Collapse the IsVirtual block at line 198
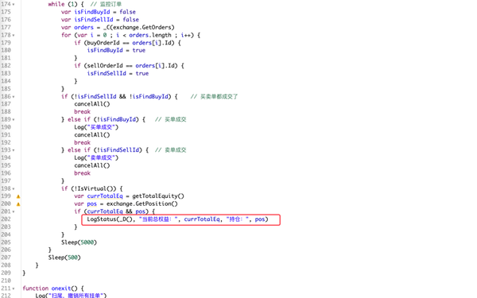The width and height of the screenshot is (477, 298). 14,189
